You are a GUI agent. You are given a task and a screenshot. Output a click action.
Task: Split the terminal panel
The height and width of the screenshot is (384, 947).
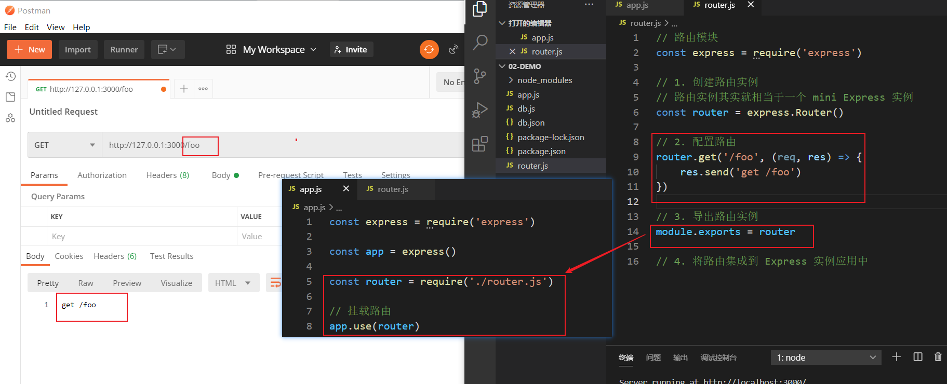point(918,357)
